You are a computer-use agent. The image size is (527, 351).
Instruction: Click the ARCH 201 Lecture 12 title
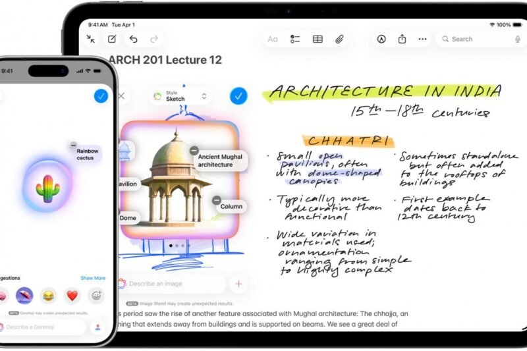[x=165, y=60]
